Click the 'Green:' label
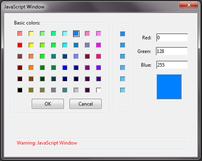 [x=144, y=51]
